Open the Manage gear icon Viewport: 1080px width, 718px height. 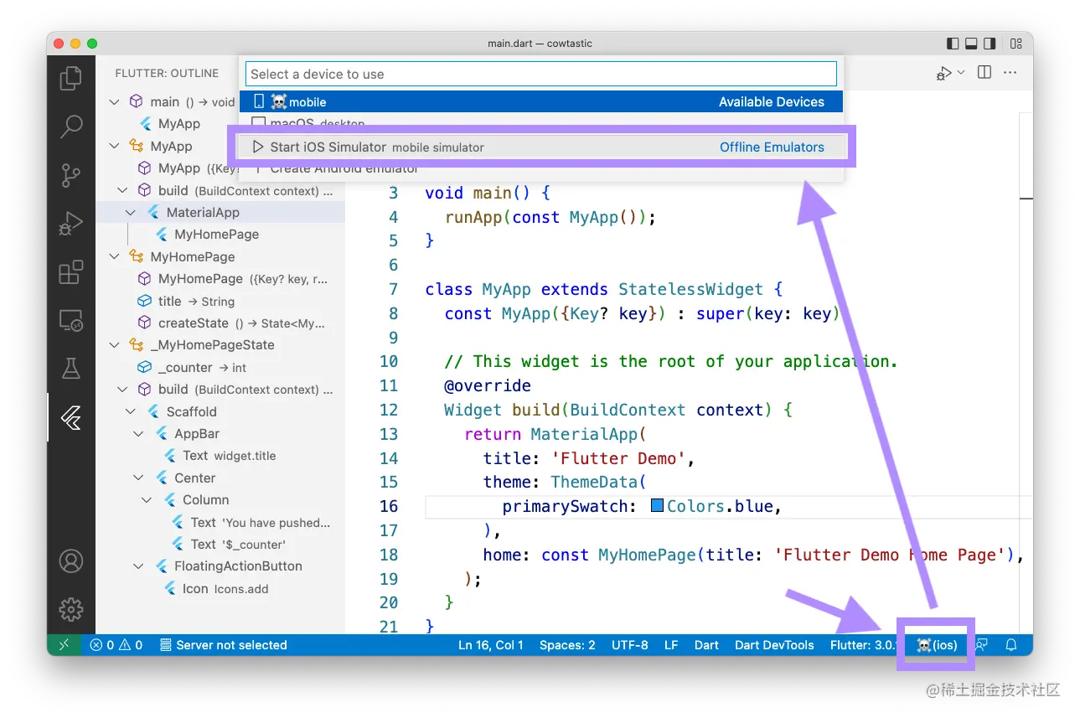point(71,609)
